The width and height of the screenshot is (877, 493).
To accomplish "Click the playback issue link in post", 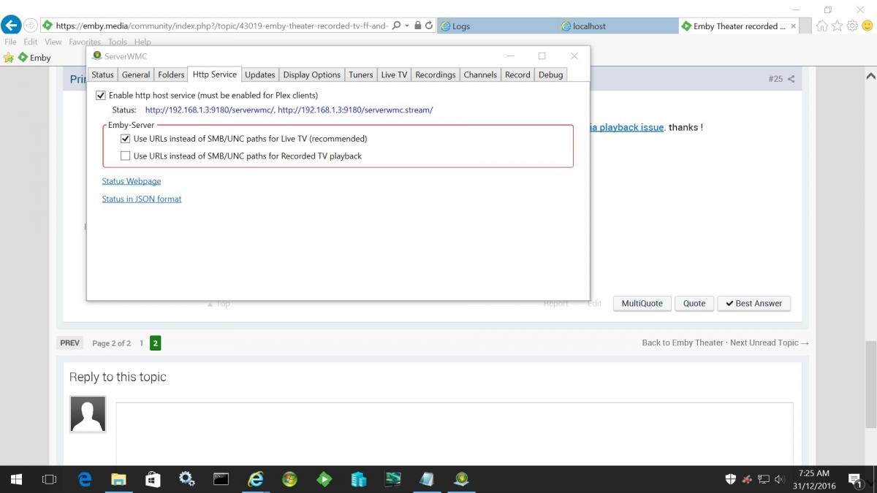I will click(627, 127).
